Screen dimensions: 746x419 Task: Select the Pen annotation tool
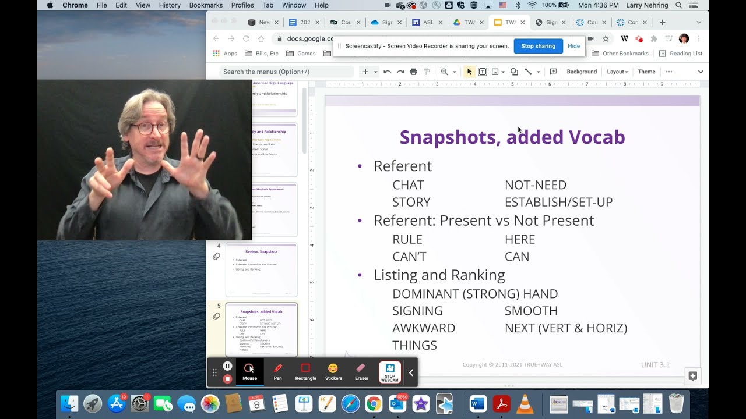coord(278,372)
